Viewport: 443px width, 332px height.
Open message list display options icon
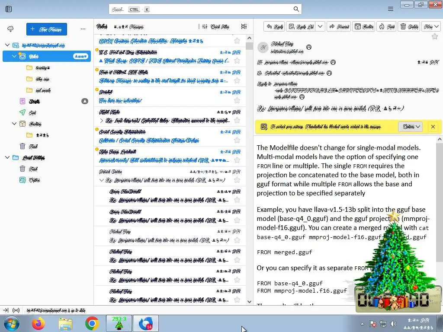[244, 26]
